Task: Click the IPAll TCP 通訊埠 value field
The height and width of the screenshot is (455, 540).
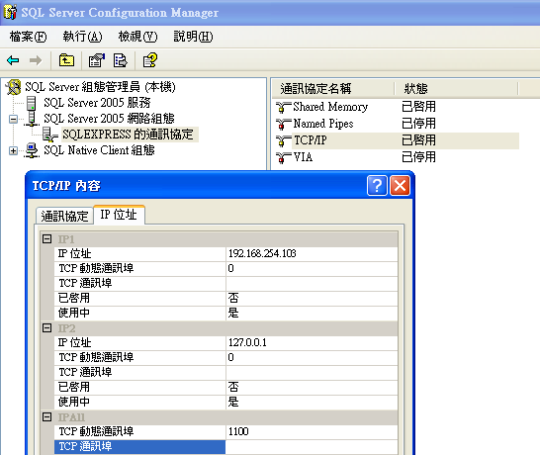Action: (312, 447)
